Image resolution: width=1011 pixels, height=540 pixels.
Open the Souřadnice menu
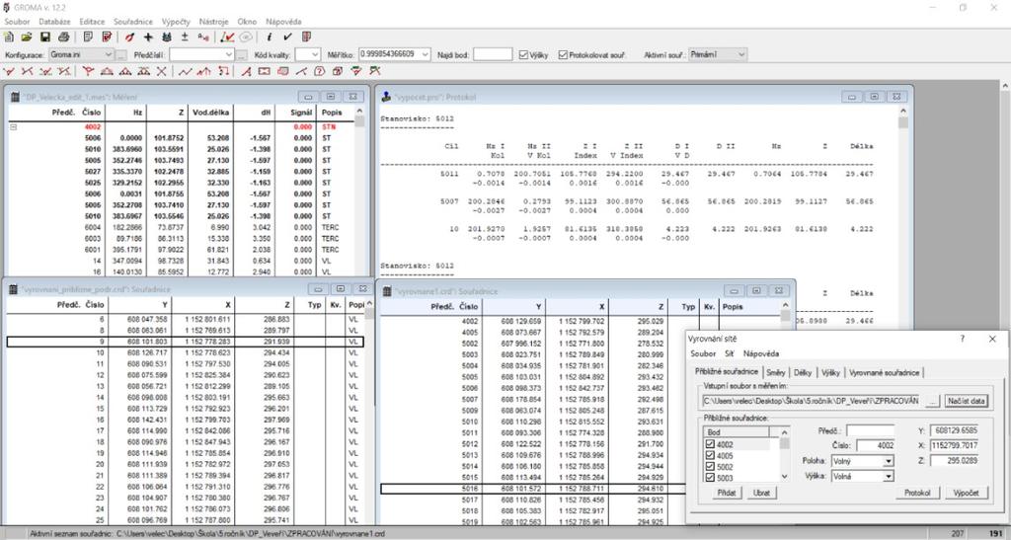(x=133, y=22)
